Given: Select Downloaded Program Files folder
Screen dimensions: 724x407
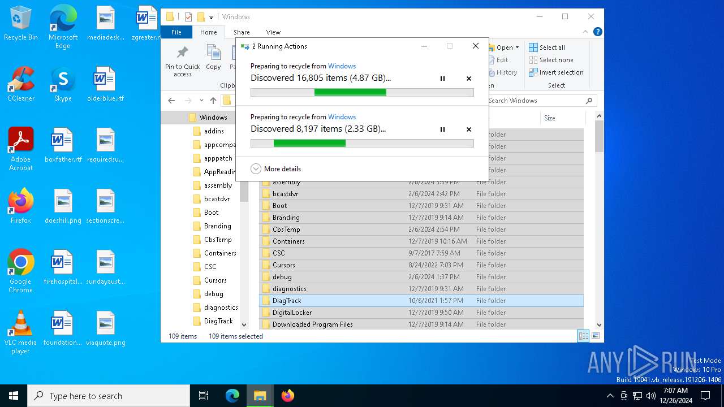Looking at the screenshot, I should 421,324.
